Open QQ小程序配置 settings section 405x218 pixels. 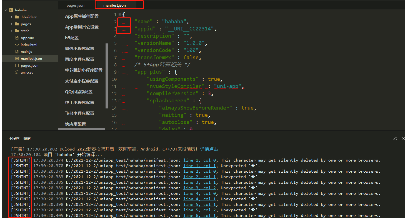point(79,92)
